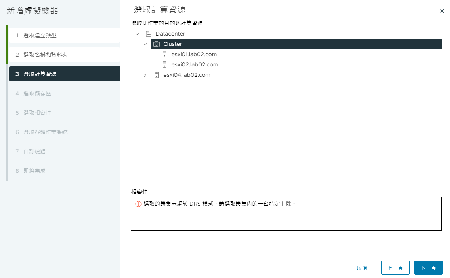
Task: Open wizard step 選取建立類型
Action: [x=40, y=35]
